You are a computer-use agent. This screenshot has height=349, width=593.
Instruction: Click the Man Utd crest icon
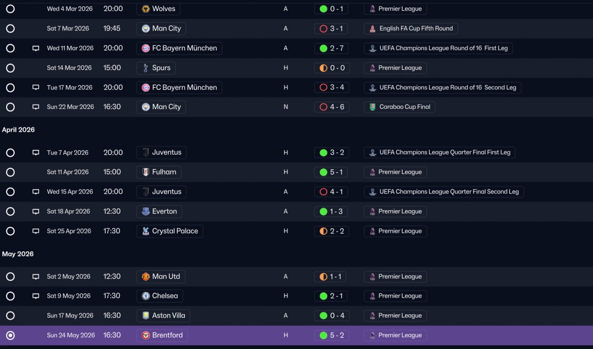(145, 277)
